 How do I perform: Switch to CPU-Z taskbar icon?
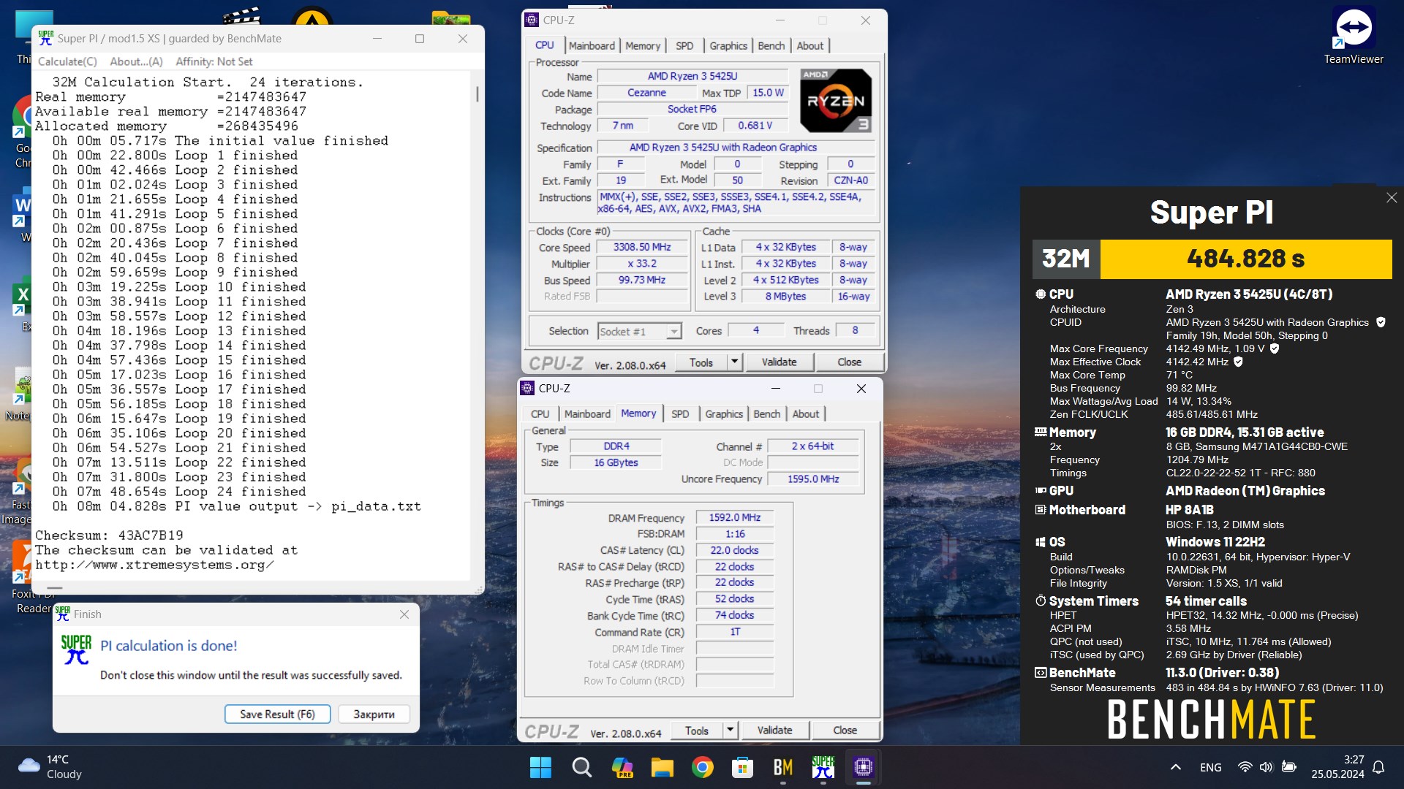[864, 767]
